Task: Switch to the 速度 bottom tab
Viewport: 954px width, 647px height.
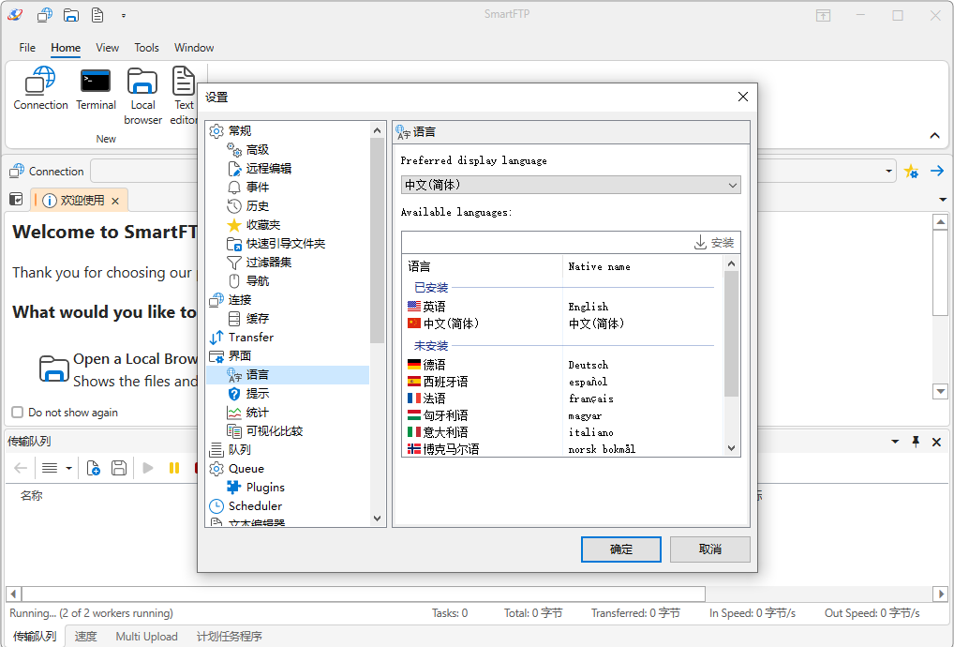Action: pyautogui.click(x=86, y=636)
